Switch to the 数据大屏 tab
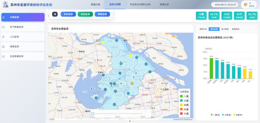The height and width of the screenshot is (123, 260). (96, 5)
